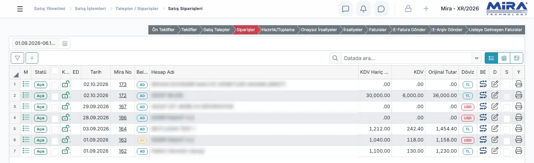This screenshot has width=534, height=163.
Task: Print order 164 with printer icon
Action: 519,129
